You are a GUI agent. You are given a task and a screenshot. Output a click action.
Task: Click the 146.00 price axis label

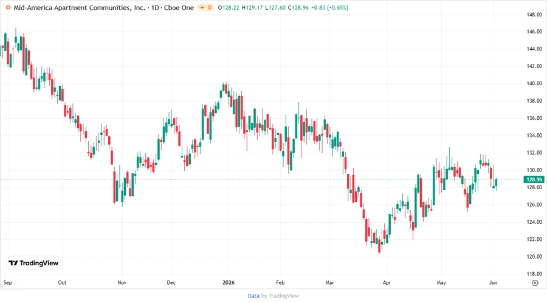pyautogui.click(x=534, y=32)
